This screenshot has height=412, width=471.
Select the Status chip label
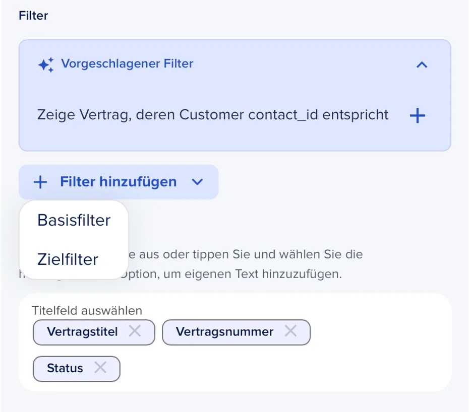click(x=65, y=368)
